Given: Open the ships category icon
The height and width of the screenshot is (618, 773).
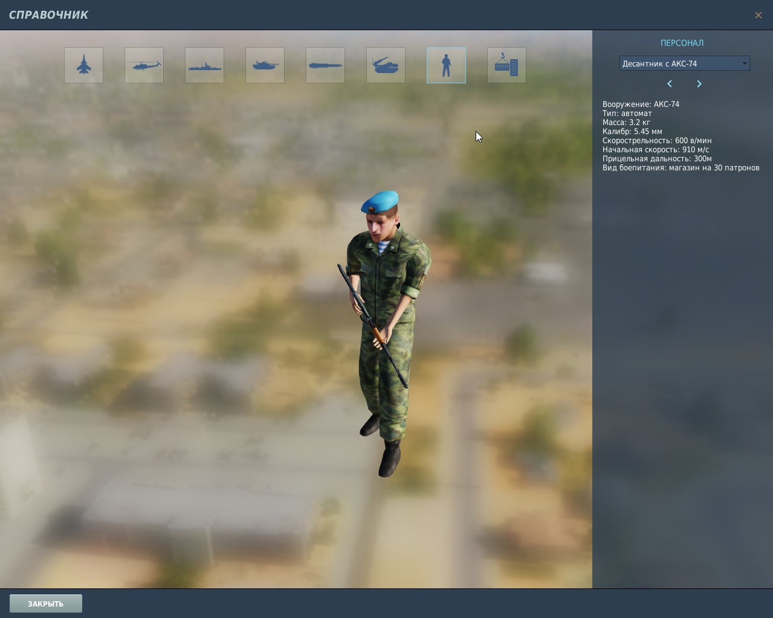Looking at the screenshot, I should point(204,65).
